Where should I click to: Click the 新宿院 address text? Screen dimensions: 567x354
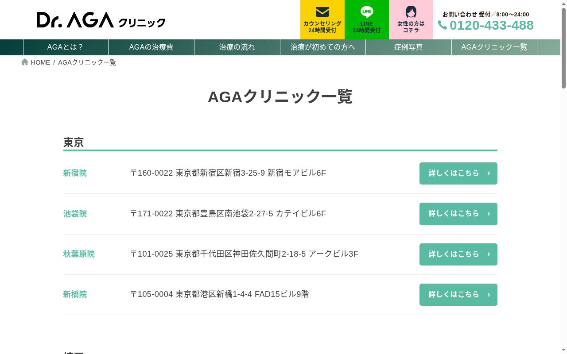(228, 173)
